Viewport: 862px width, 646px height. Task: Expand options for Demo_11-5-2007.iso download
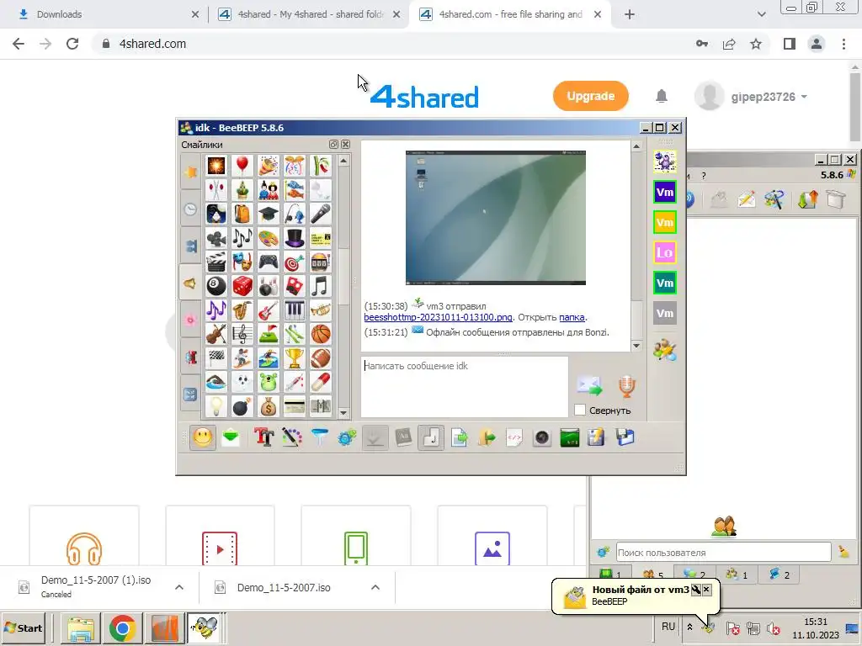click(375, 587)
